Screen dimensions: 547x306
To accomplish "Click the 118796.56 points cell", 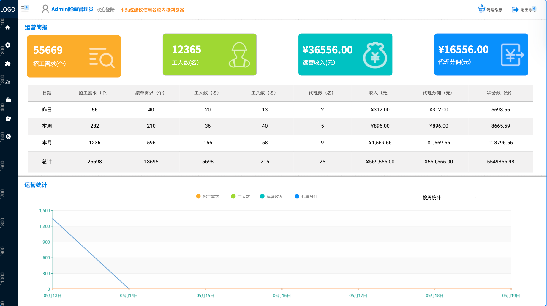I will (x=501, y=143).
